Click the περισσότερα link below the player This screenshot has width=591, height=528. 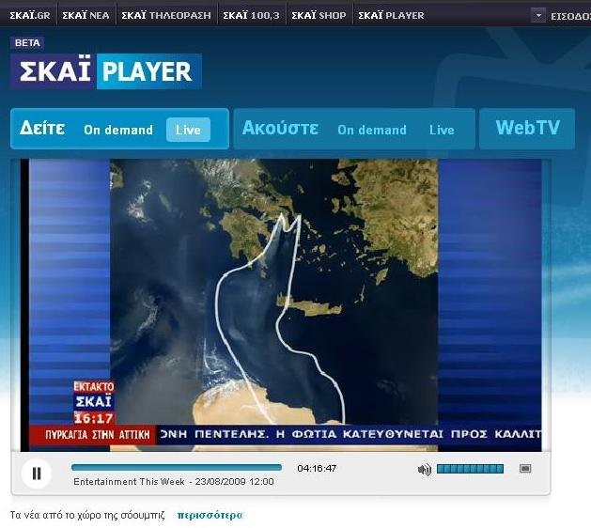tap(210, 515)
